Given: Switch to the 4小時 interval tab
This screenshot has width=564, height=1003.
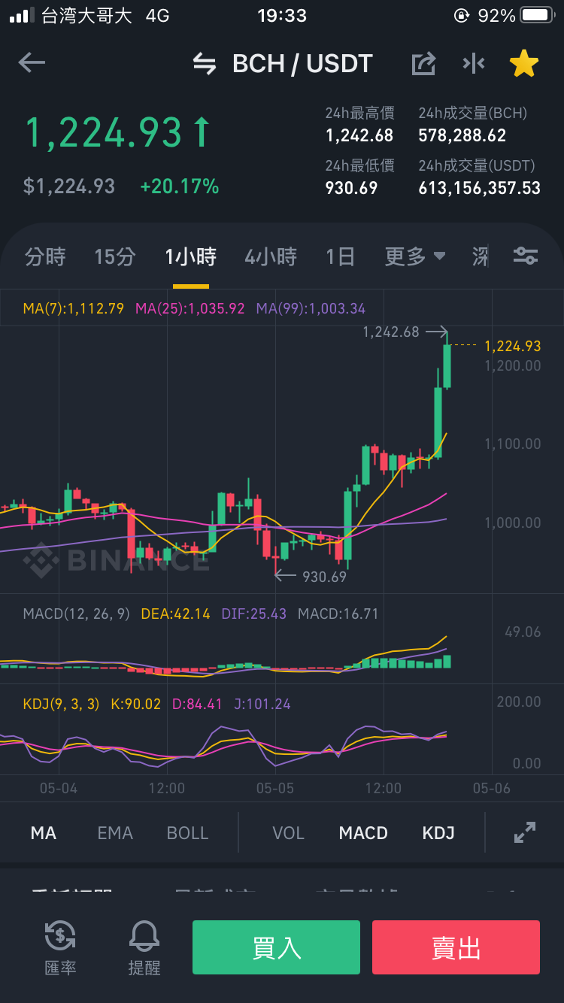Looking at the screenshot, I should [x=271, y=257].
